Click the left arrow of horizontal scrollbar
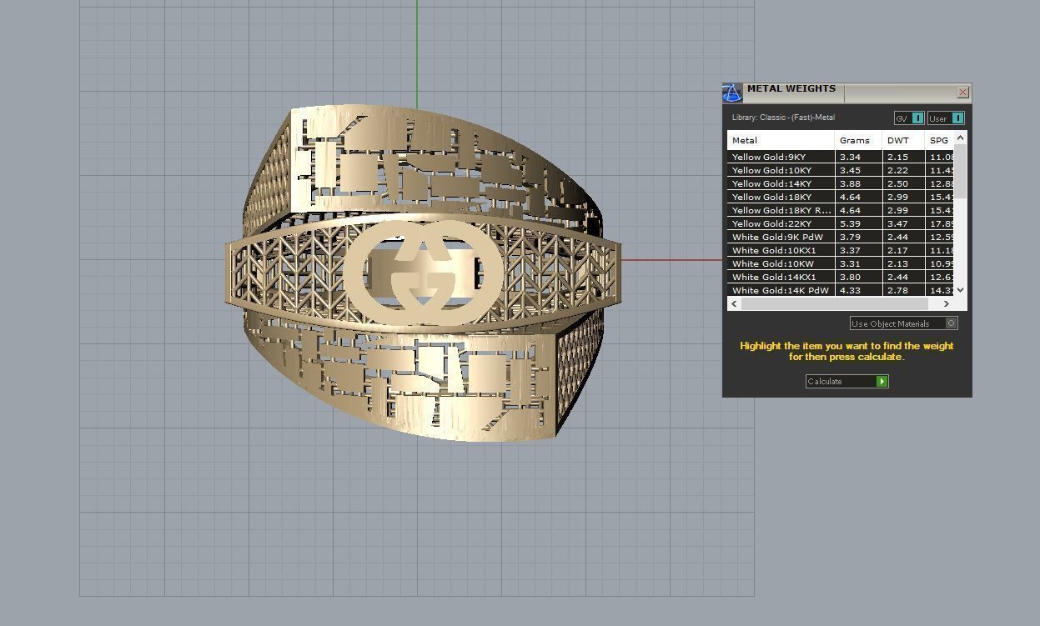Image resolution: width=1040 pixels, height=626 pixels. [x=734, y=304]
